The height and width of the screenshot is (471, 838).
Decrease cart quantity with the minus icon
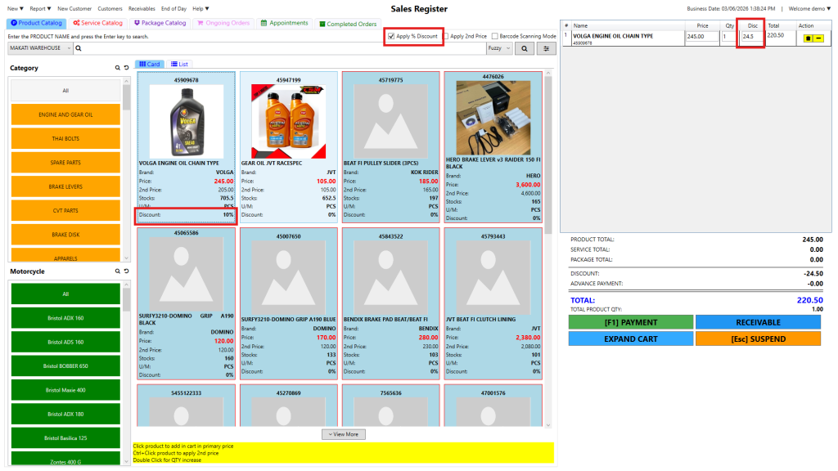(x=818, y=38)
